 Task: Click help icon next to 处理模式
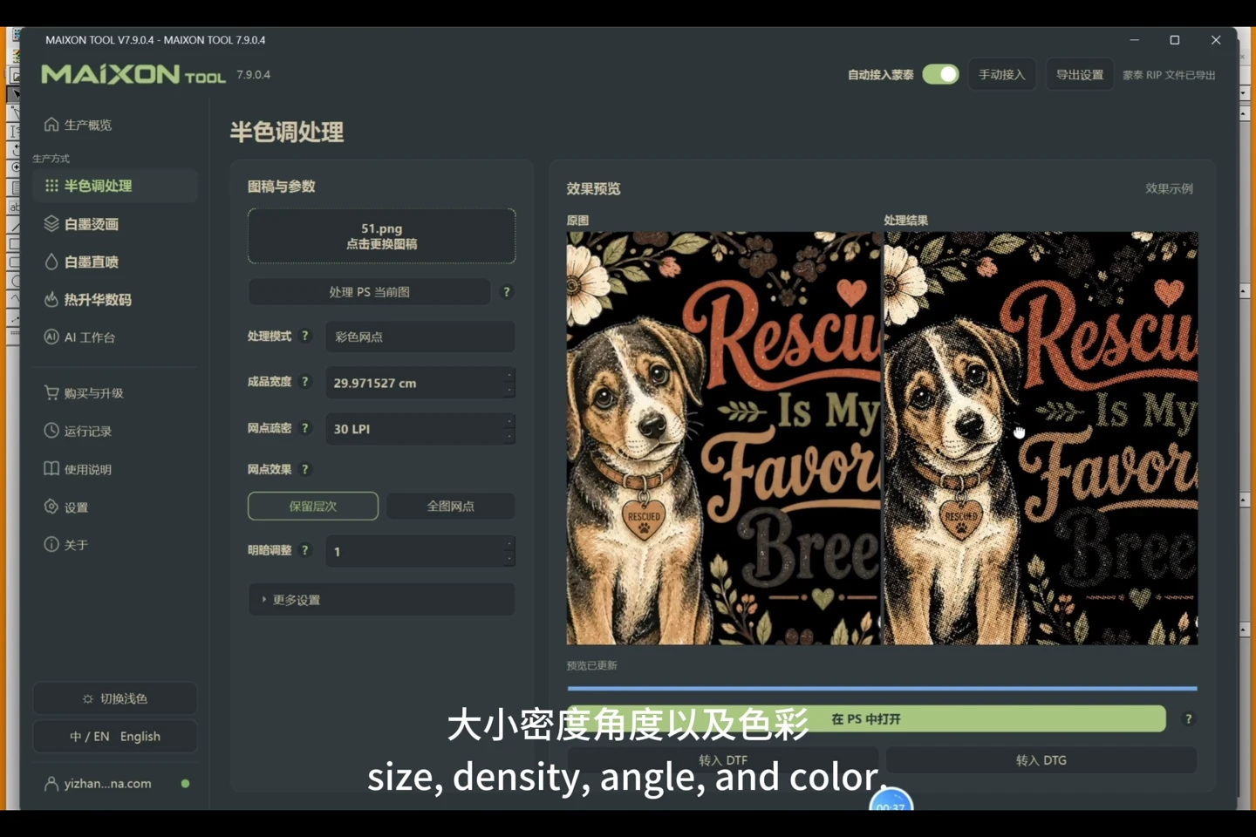305,336
